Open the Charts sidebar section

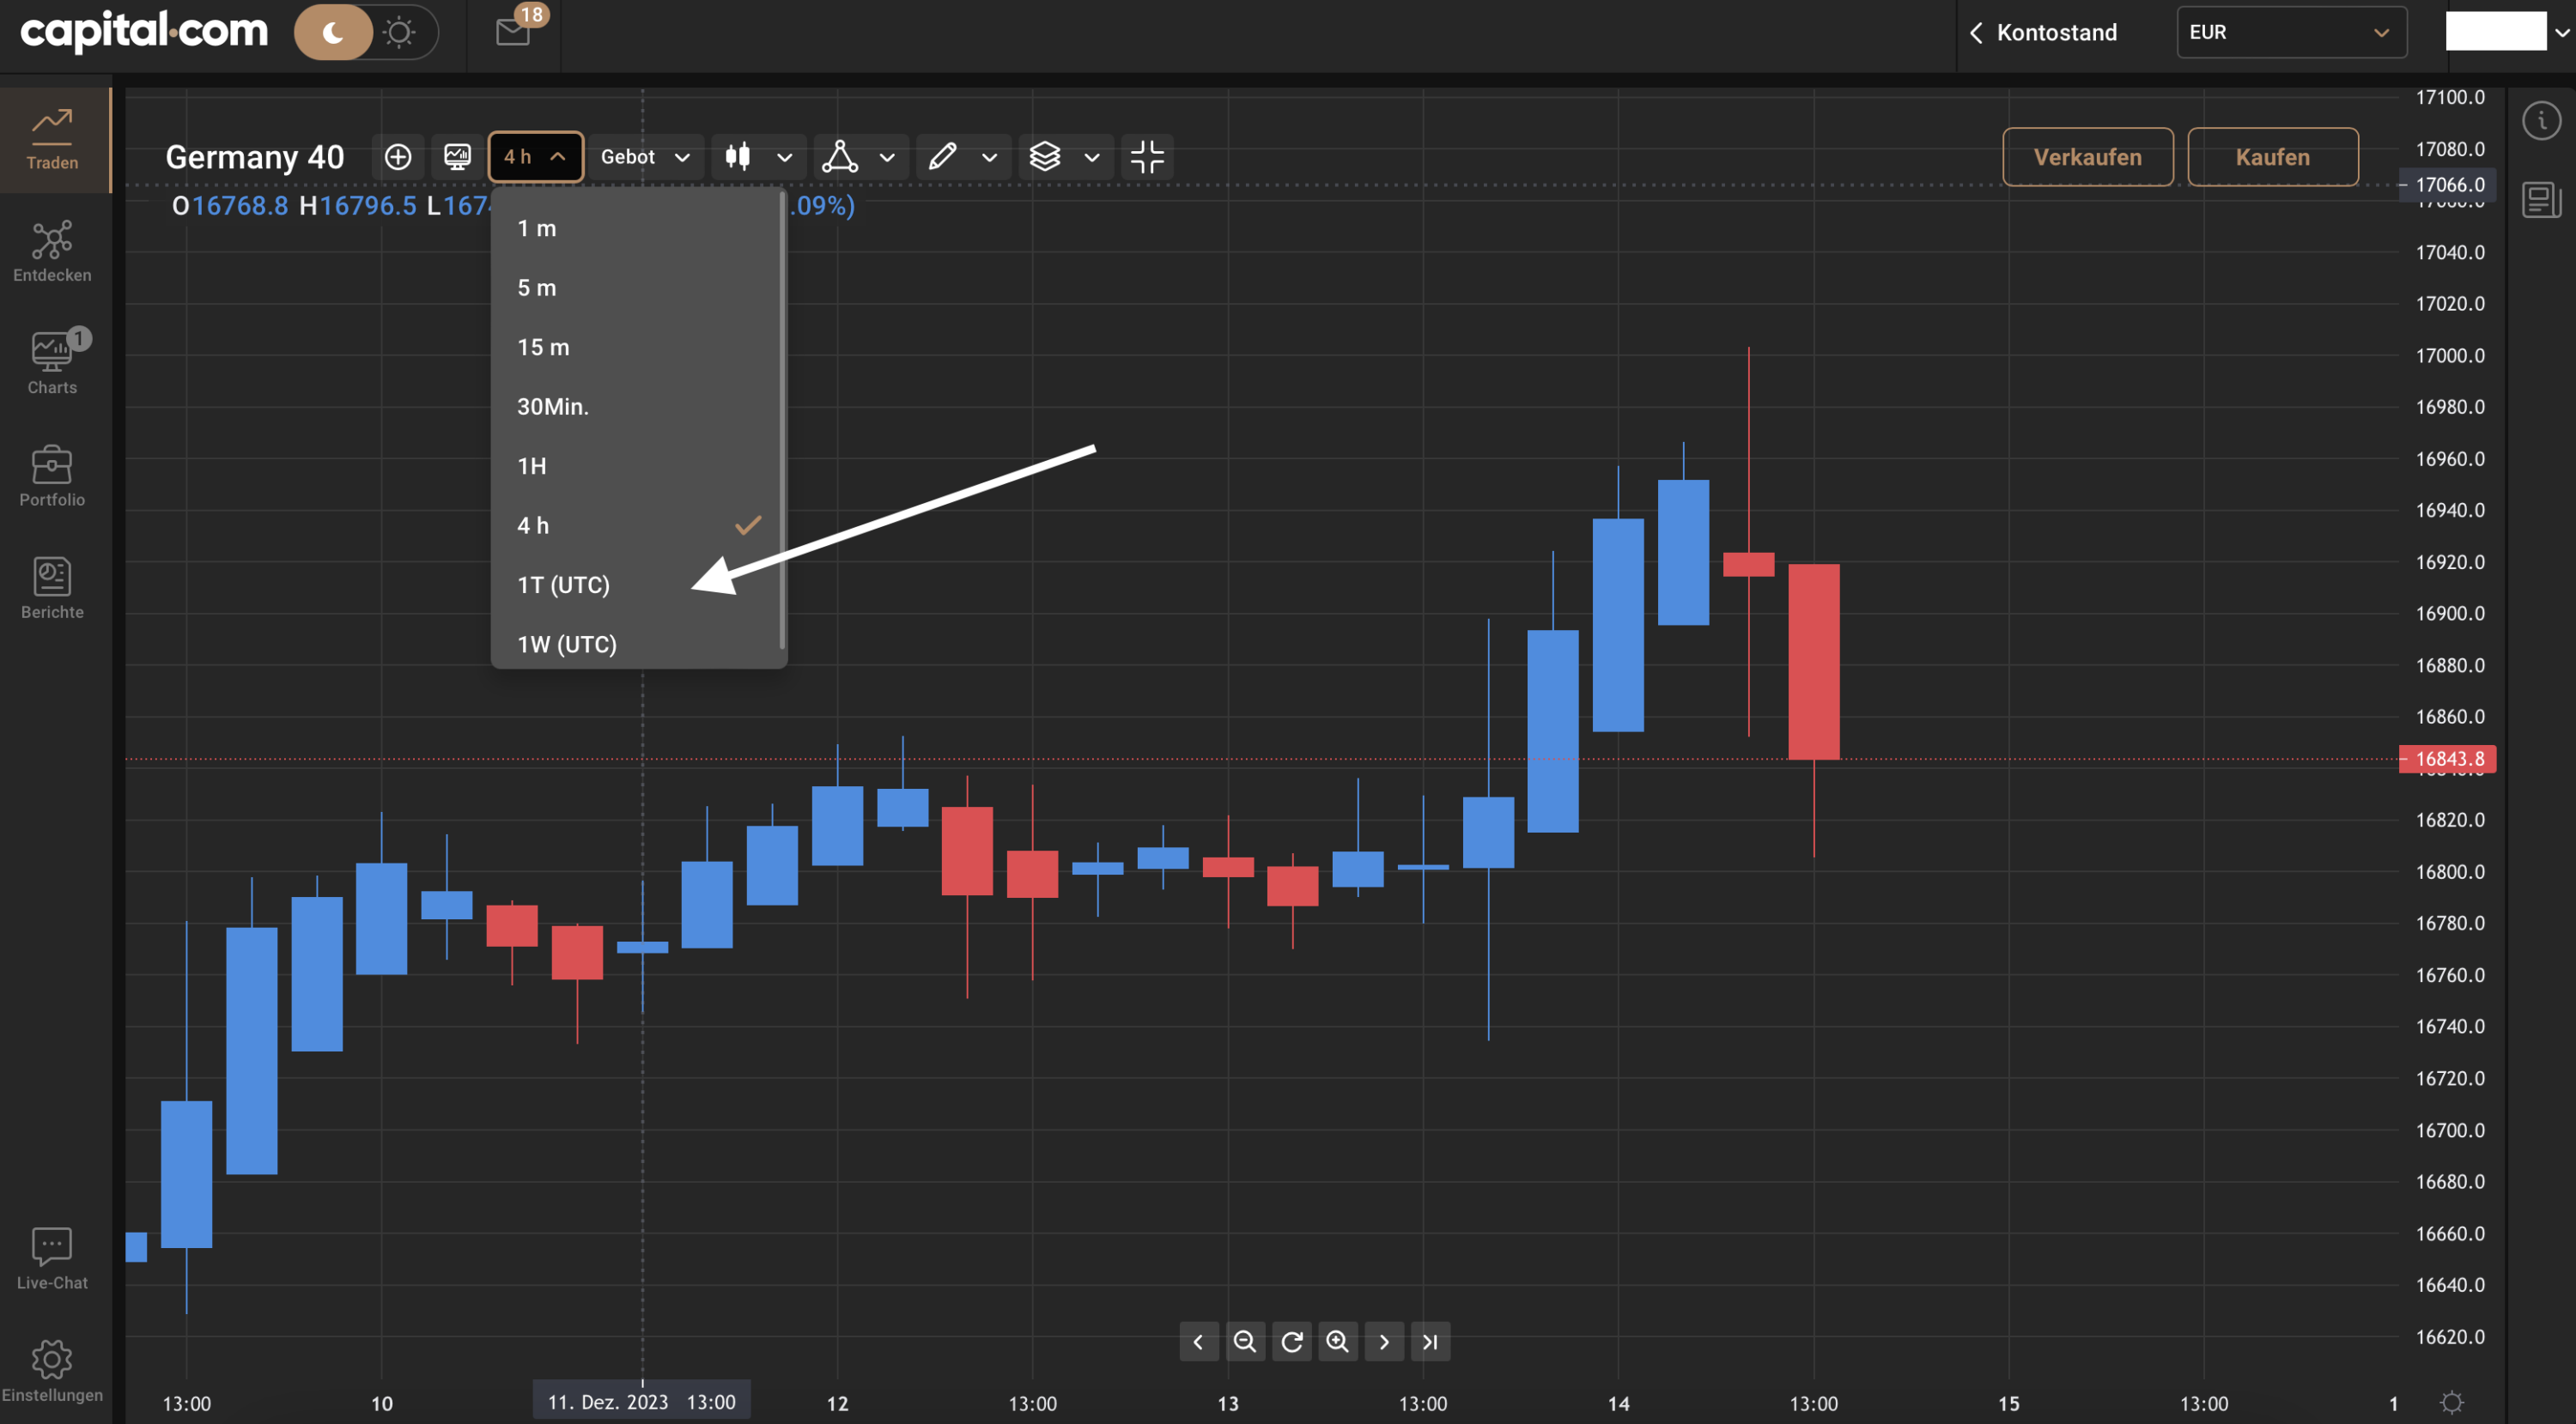[52, 363]
